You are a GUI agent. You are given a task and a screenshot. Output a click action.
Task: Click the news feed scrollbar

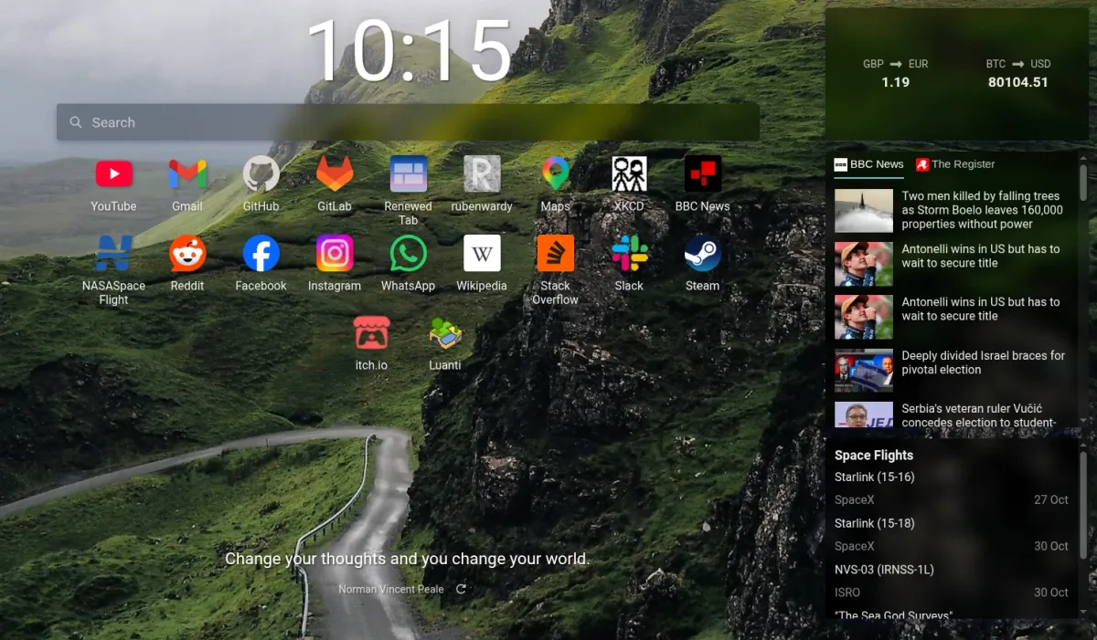click(1083, 183)
